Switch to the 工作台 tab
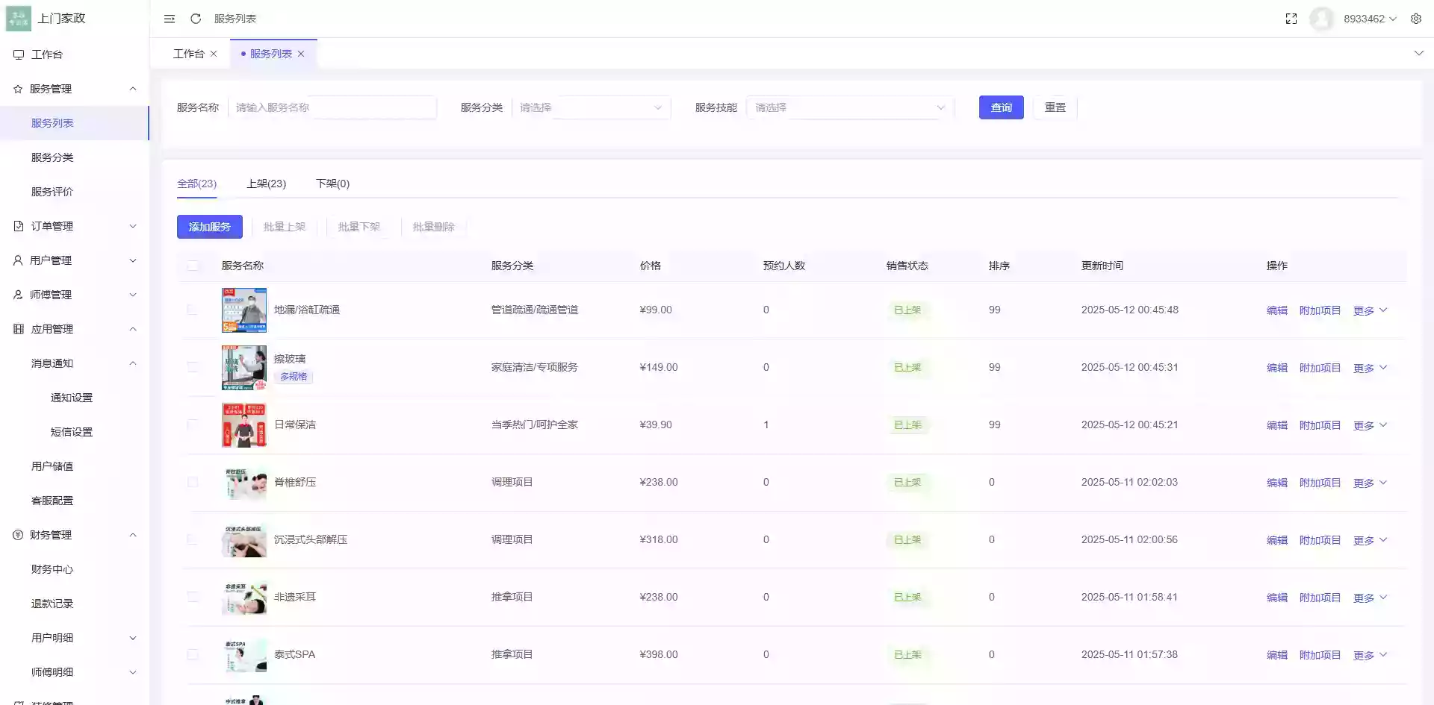This screenshot has height=705, width=1434. (189, 53)
